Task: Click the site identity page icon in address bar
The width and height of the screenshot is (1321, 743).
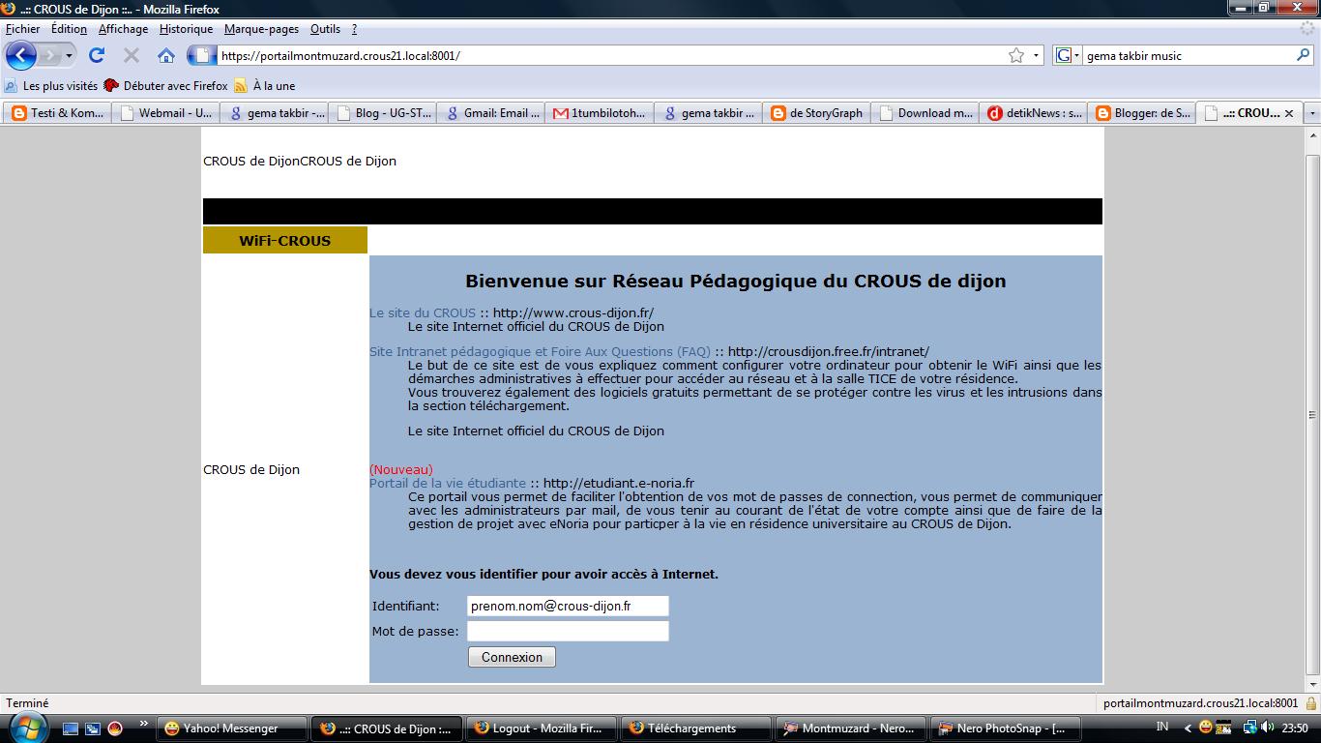Action: [202, 55]
